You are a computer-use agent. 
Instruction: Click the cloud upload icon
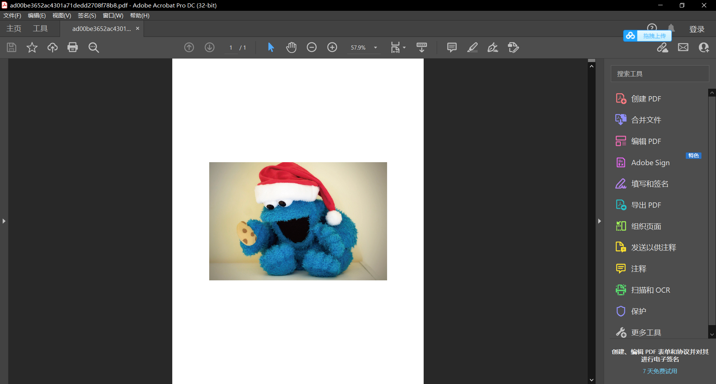52,47
